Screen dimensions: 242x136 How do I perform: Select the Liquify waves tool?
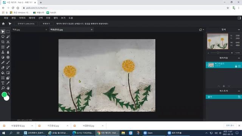(3, 47)
